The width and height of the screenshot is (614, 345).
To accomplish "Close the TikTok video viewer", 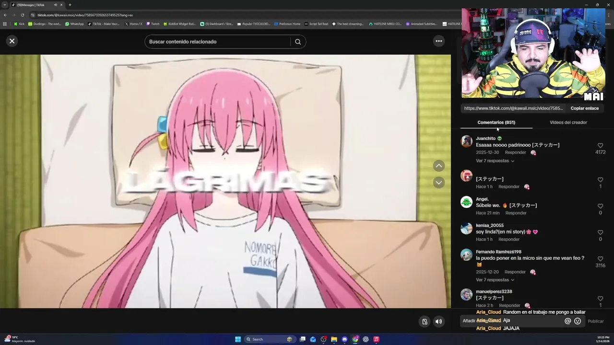I will (12, 41).
